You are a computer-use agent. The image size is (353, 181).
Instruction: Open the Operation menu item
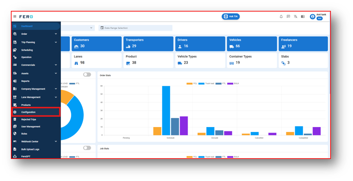coord(36,57)
